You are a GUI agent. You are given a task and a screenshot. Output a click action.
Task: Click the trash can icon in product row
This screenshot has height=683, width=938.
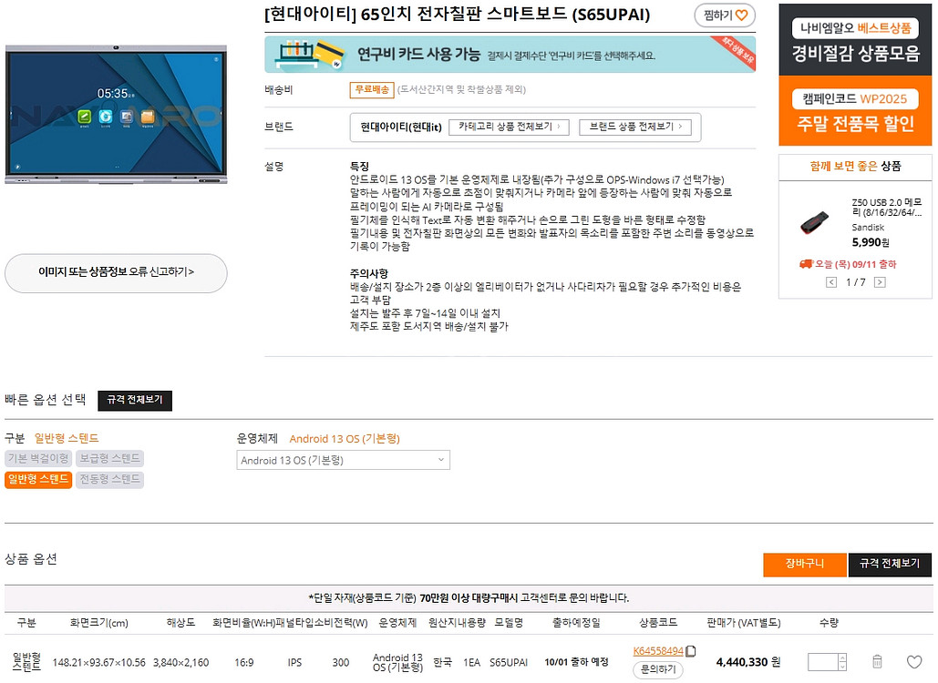[877, 662]
